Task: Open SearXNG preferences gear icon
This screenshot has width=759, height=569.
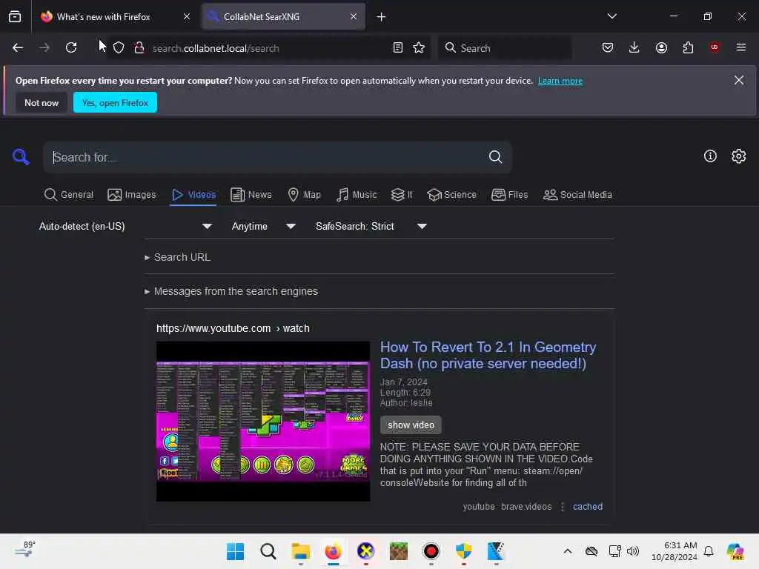Action: tap(739, 156)
